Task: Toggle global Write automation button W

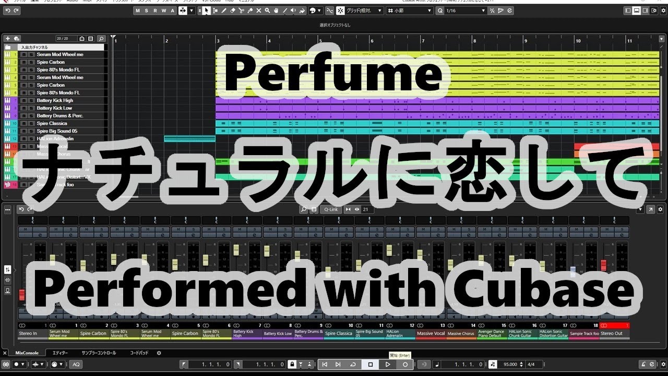Action: 164,10
